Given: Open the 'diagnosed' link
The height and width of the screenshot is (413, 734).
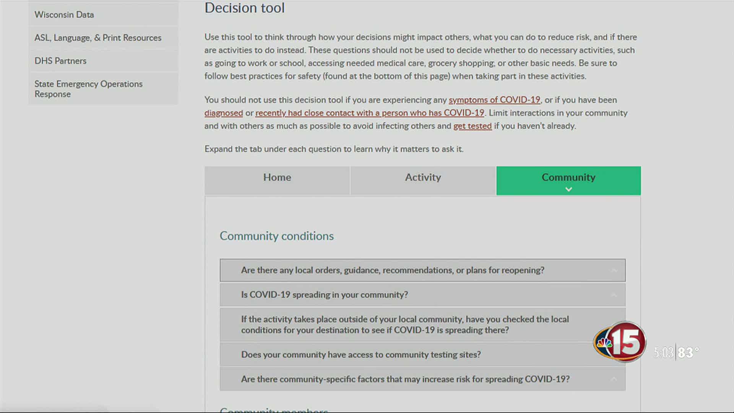Looking at the screenshot, I should pos(223,113).
